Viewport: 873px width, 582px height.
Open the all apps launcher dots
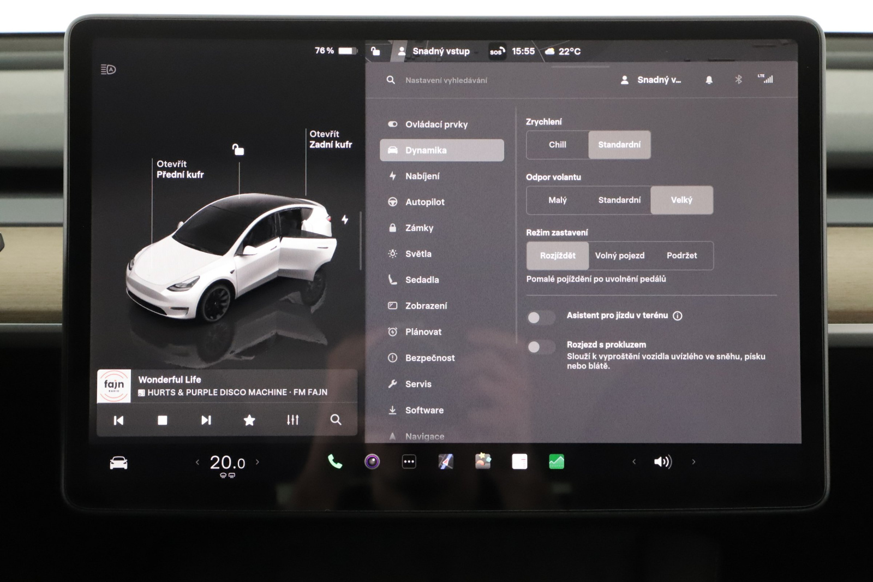tap(409, 462)
